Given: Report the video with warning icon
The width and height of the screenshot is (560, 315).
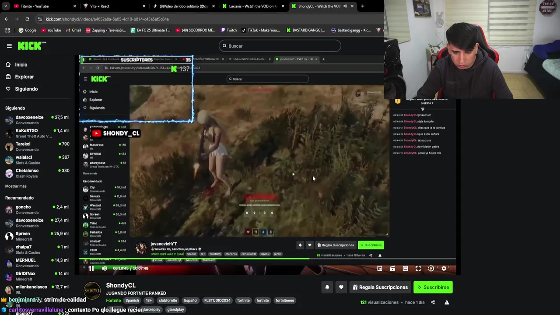Looking at the screenshot, I should (447, 302).
